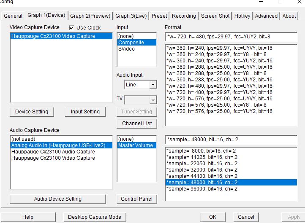
Task: Click the video Format text field
Action: pos(231,37)
